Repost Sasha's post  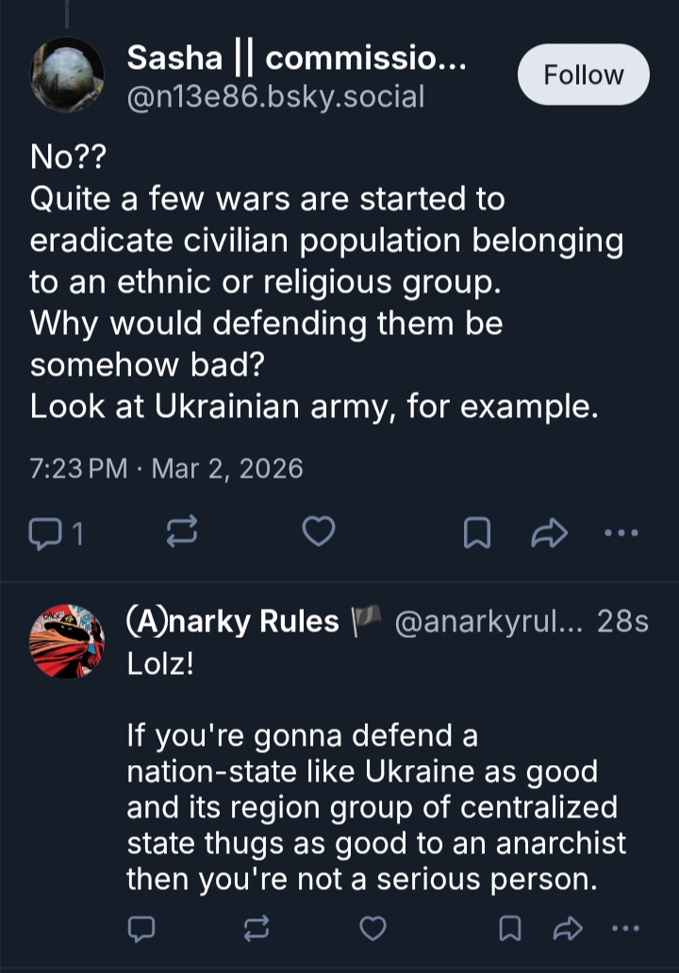(181, 534)
